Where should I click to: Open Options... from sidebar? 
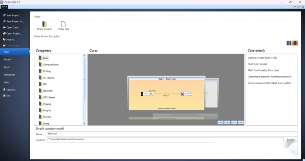10,90
